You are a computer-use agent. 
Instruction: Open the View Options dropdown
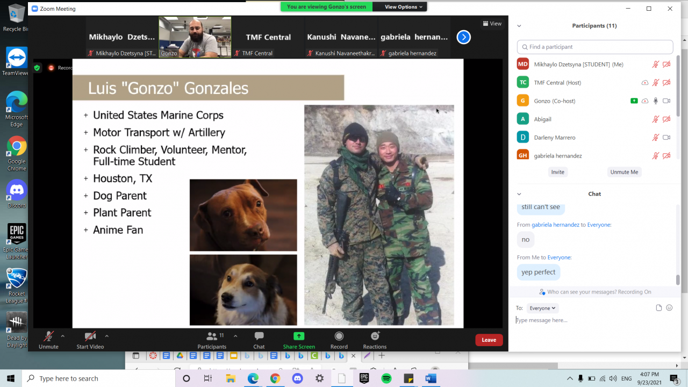point(404,7)
